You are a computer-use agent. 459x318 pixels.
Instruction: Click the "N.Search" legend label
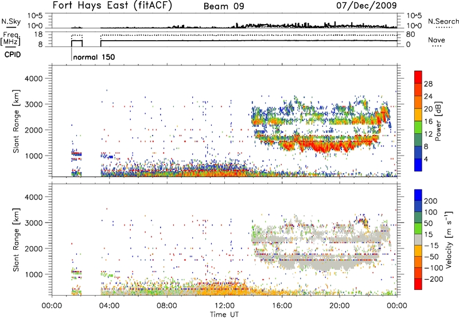click(x=444, y=21)
